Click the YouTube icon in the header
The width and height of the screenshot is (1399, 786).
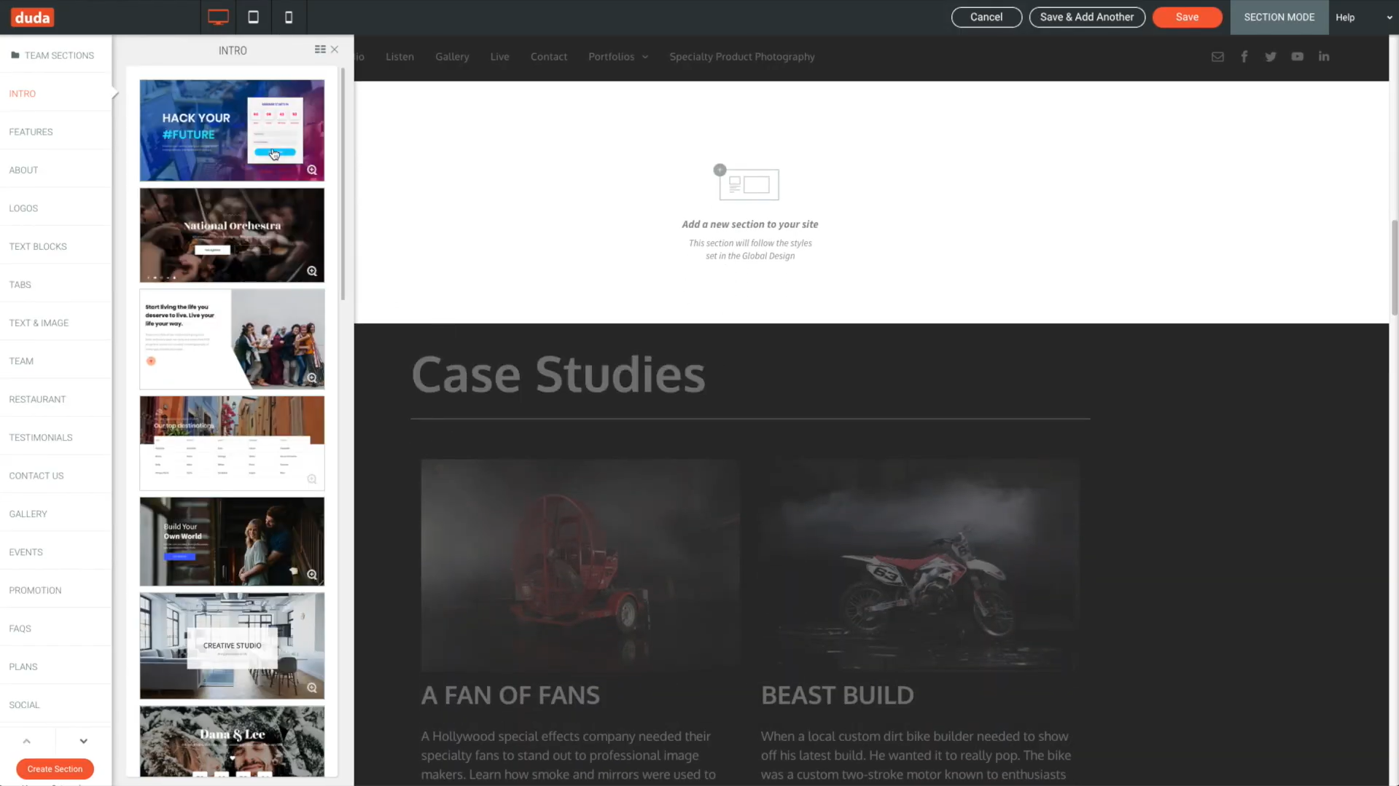point(1297,56)
